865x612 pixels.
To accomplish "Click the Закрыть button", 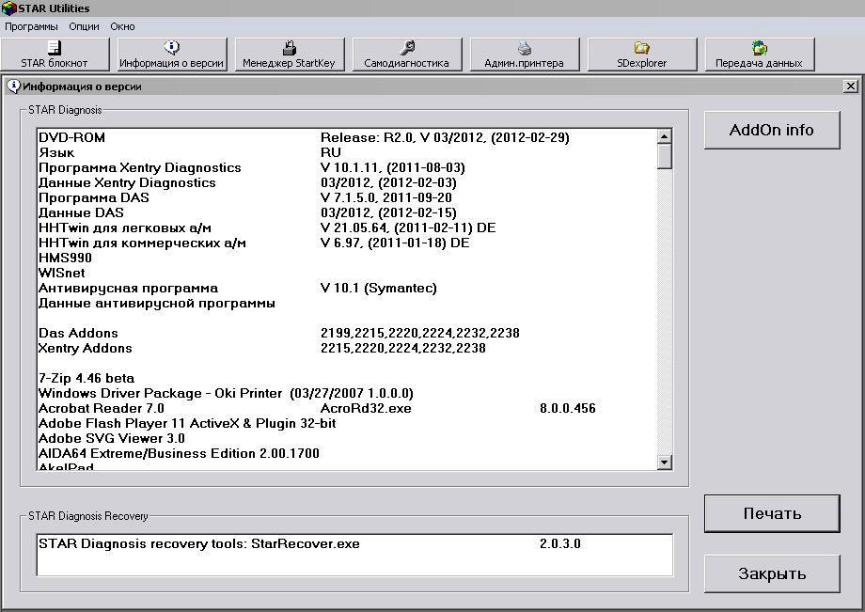I will click(772, 574).
